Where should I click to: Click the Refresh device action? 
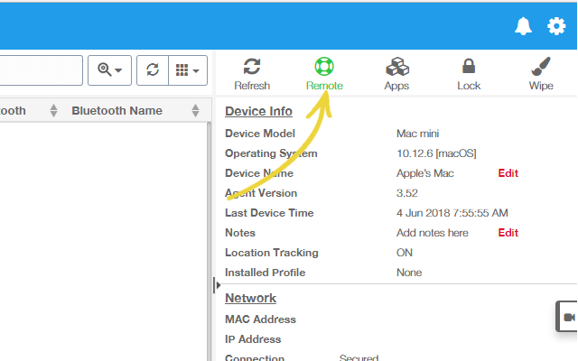click(252, 74)
